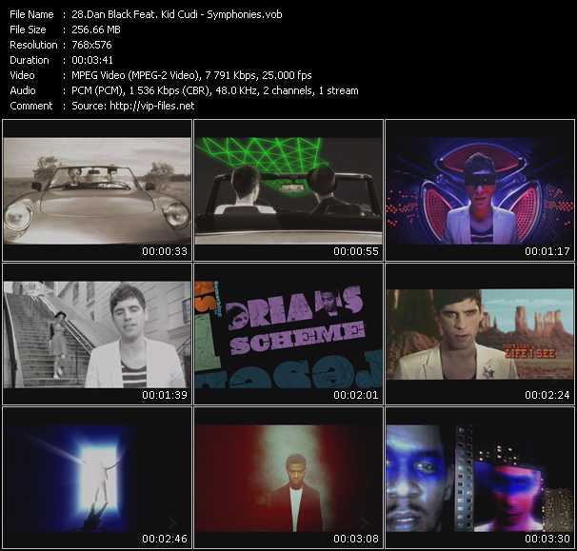
Task: Click the 'Duration' label
Action: click(x=30, y=60)
